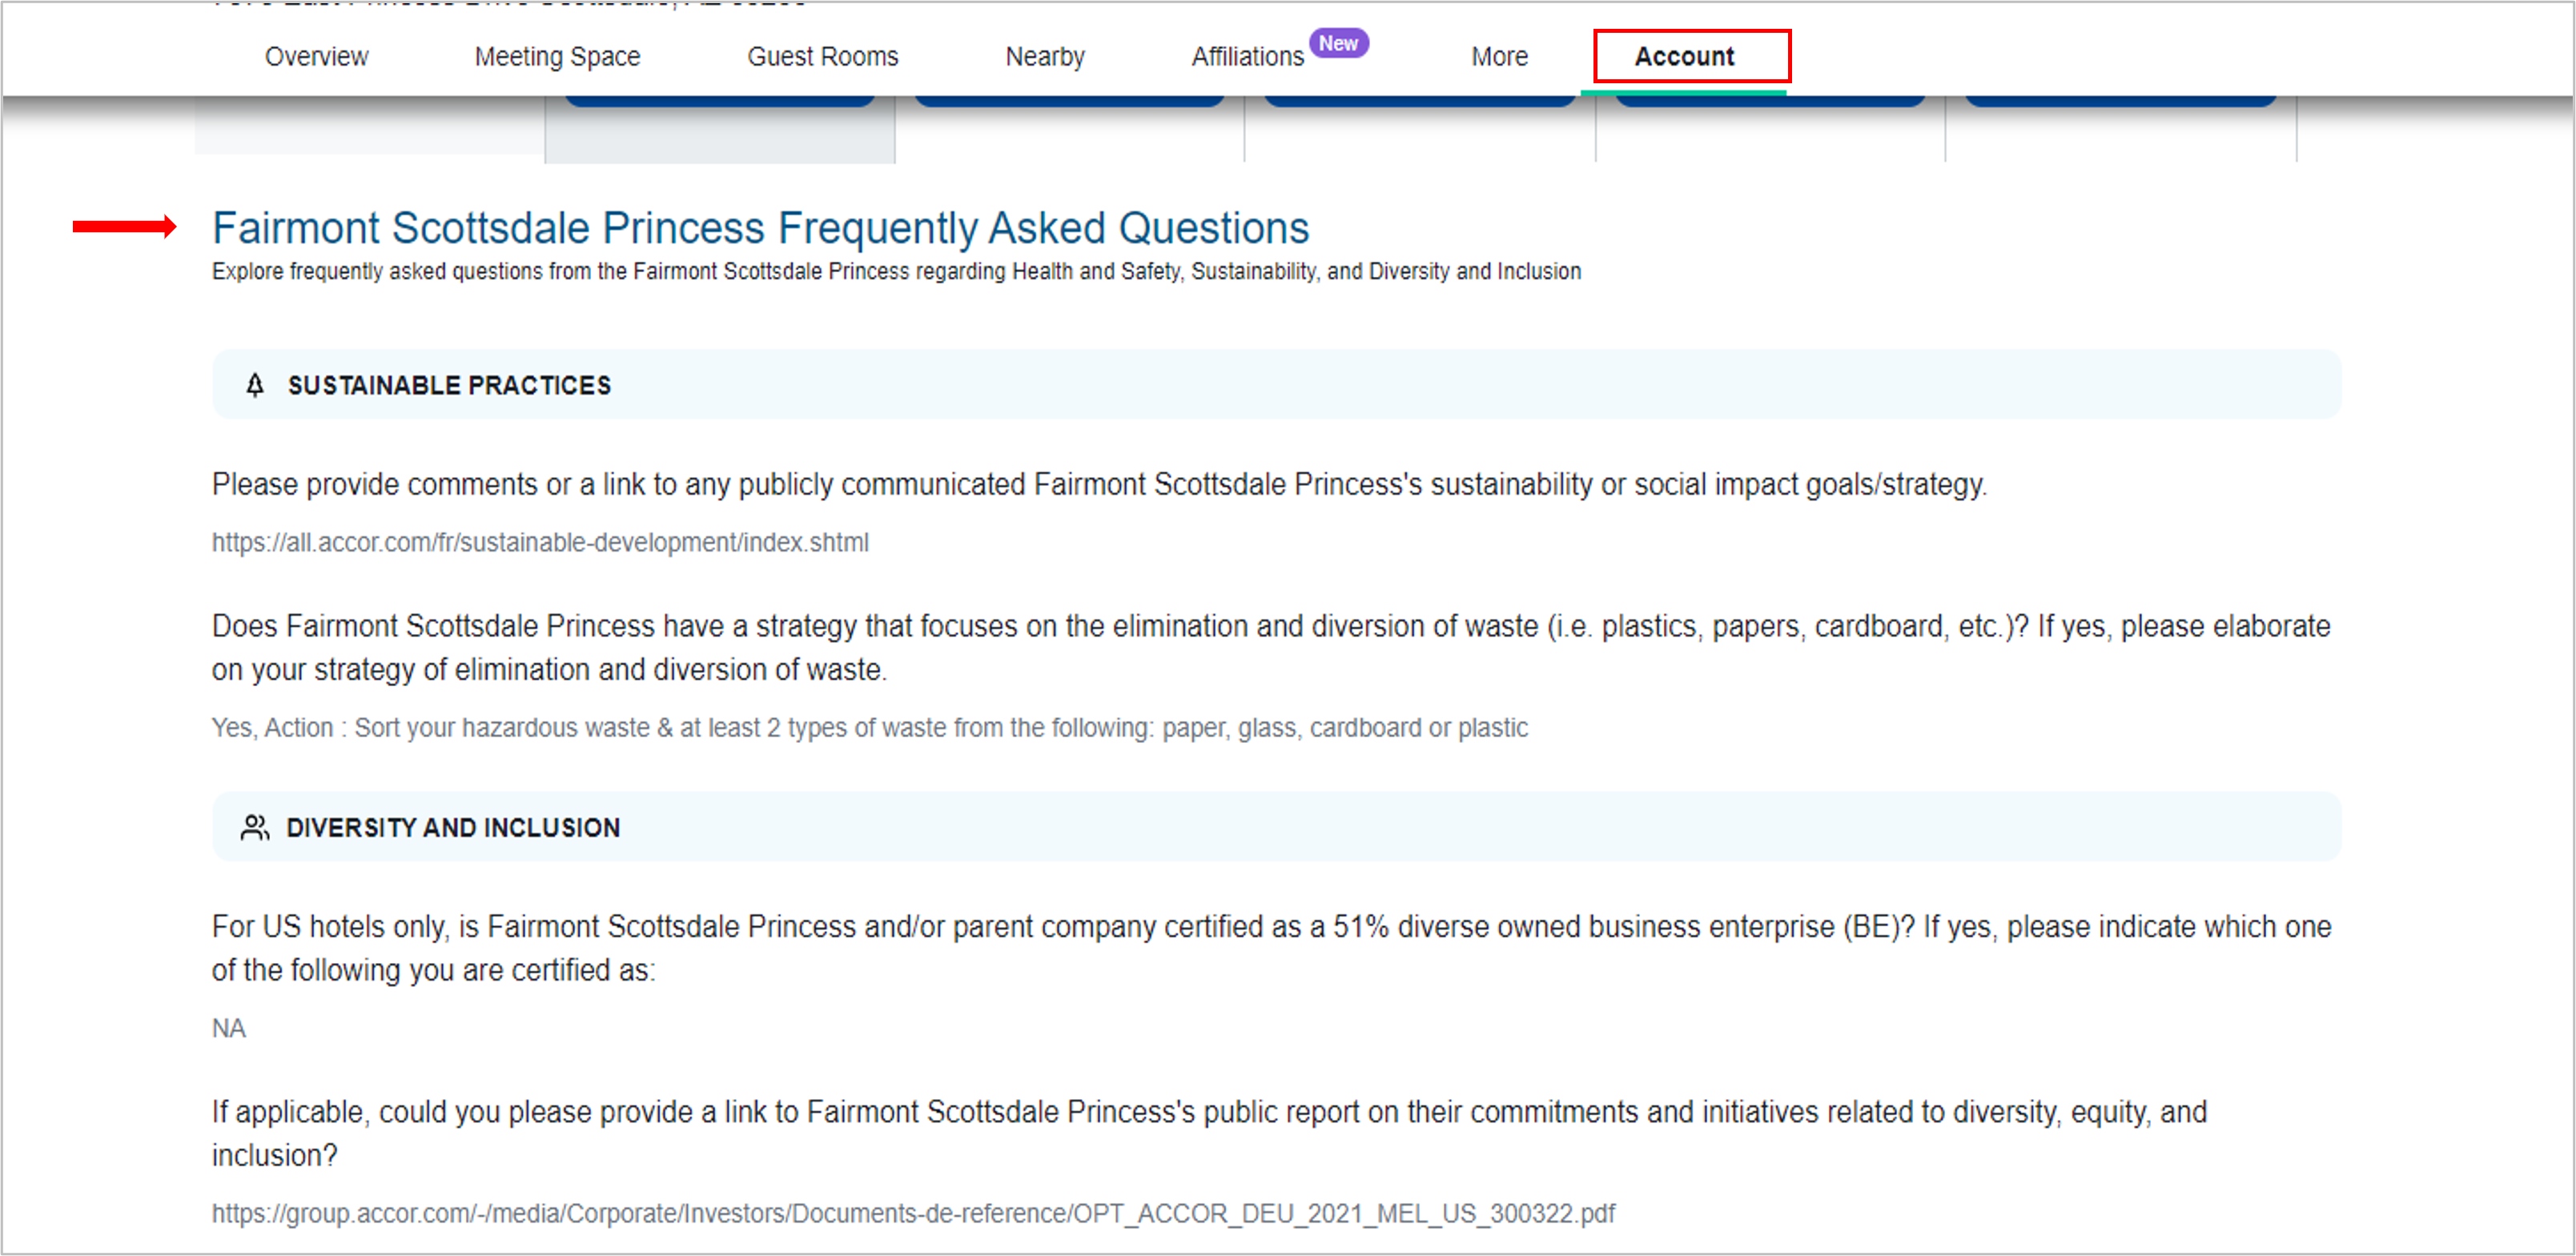Open the Guest Rooms tab
This screenshot has width=2576, height=1256.
pyautogui.click(x=822, y=56)
